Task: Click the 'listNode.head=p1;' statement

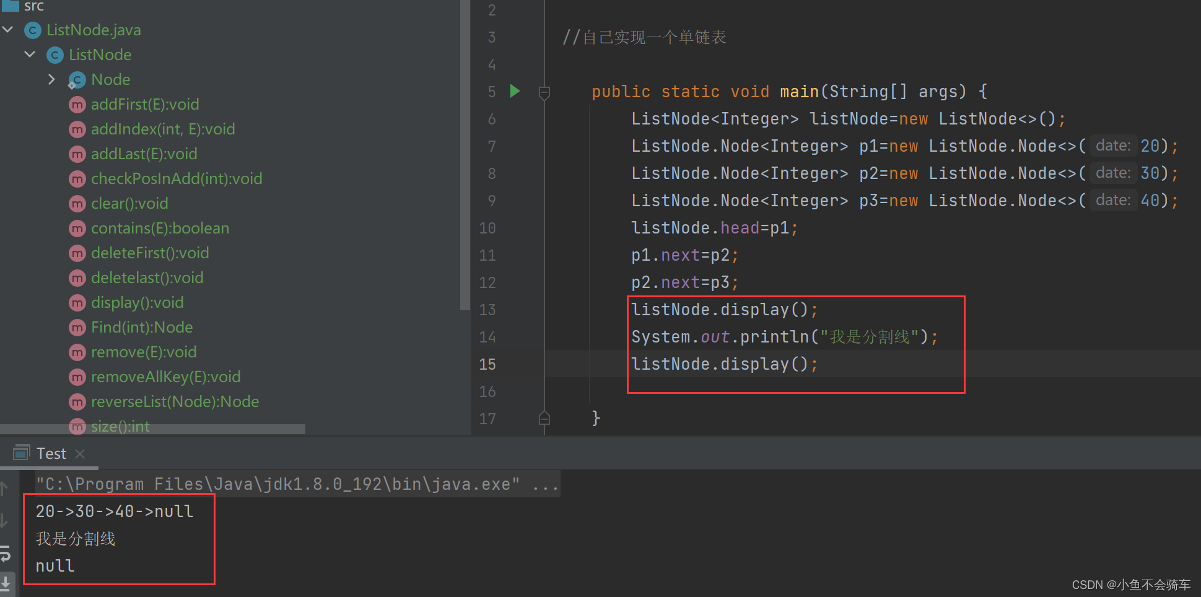Action: pyautogui.click(x=715, y=228)
